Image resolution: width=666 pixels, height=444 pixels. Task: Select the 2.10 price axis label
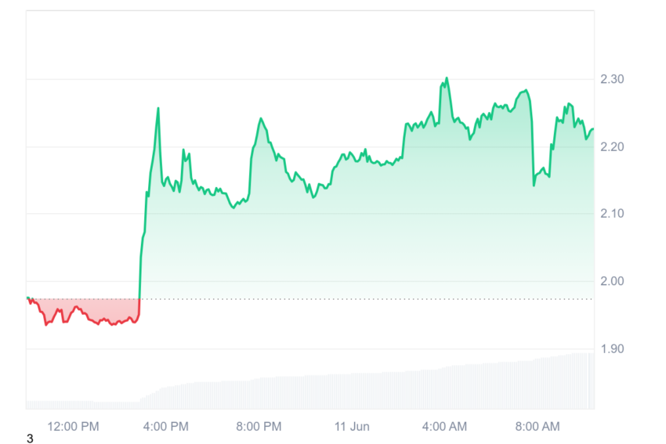click(x=612, y=213)
